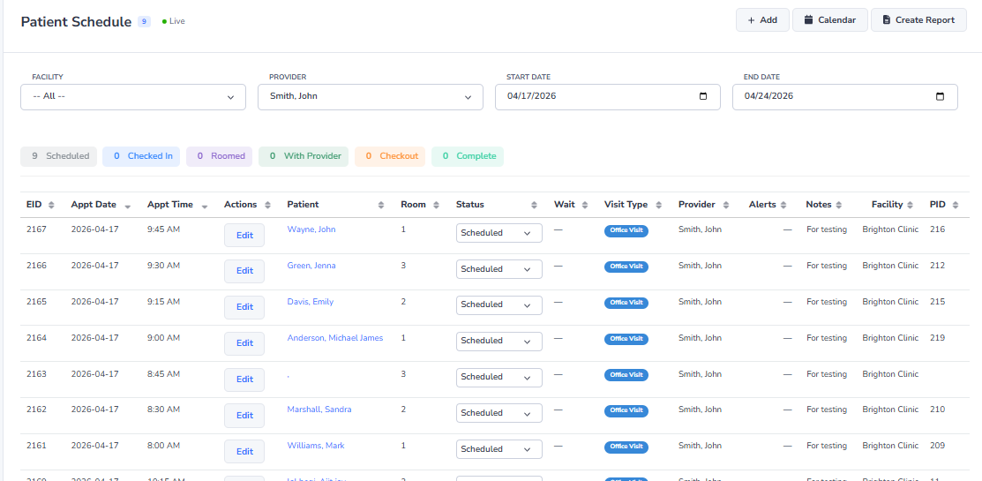The height and width of the screenshot is (481, 982).
Task: Click the Create Report button
Action: 918,19
